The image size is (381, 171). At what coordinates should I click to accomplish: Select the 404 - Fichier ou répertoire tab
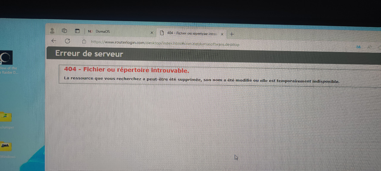pyautogui.click(x=192, y=34)
